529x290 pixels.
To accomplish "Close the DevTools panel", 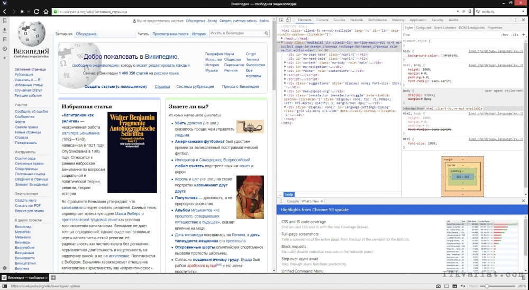I will pos(523,20).
